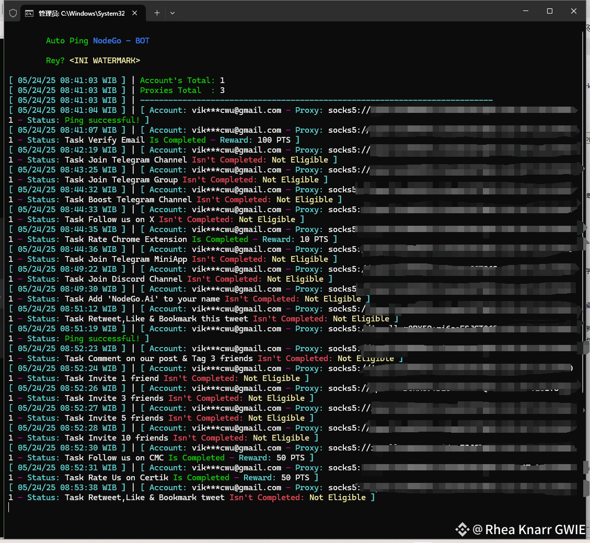Click the 'Task Join Telegram Group' status line
The image size is (590, 543).
[x=168, y=180]
